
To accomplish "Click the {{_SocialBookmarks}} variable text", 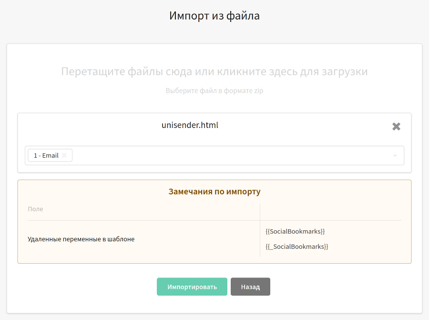I will tap(296, 246).
